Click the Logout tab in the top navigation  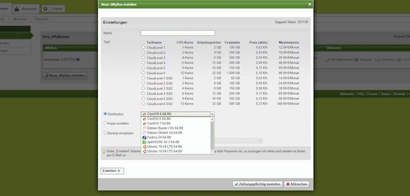[53, 9]
